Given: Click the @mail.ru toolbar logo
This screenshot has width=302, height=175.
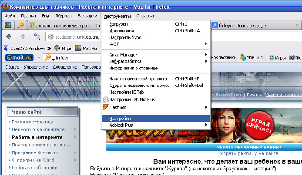Looking at the screenshot, I should click(18, 57).
